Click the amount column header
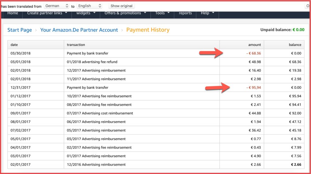The image size is (311, 174). 241,45
